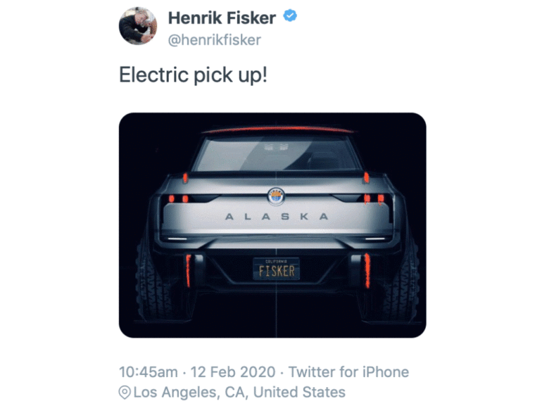Select the "Electric pick up!" tweet text
Image resolution: width=542 pixels, height=406 pixels.
(194, 75)
